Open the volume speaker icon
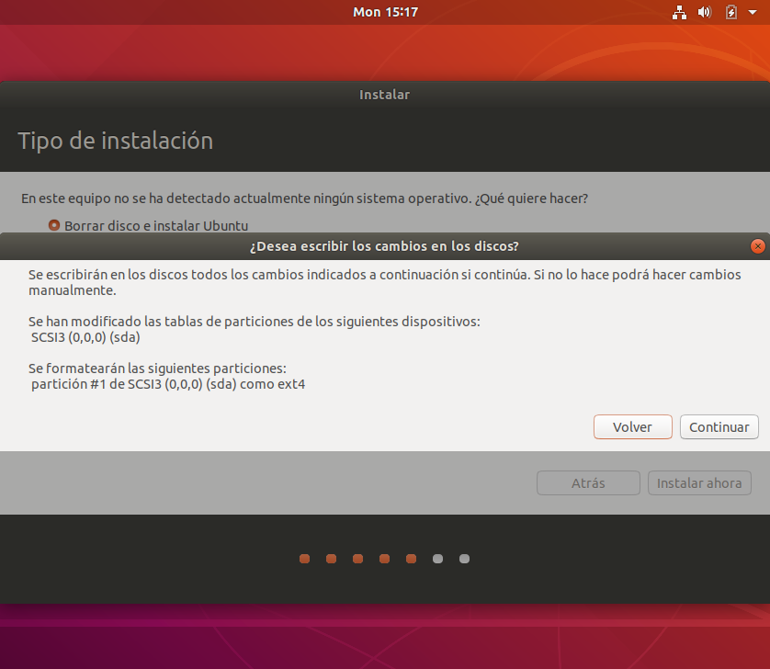770x669 pixels. [x=705, y=12]
